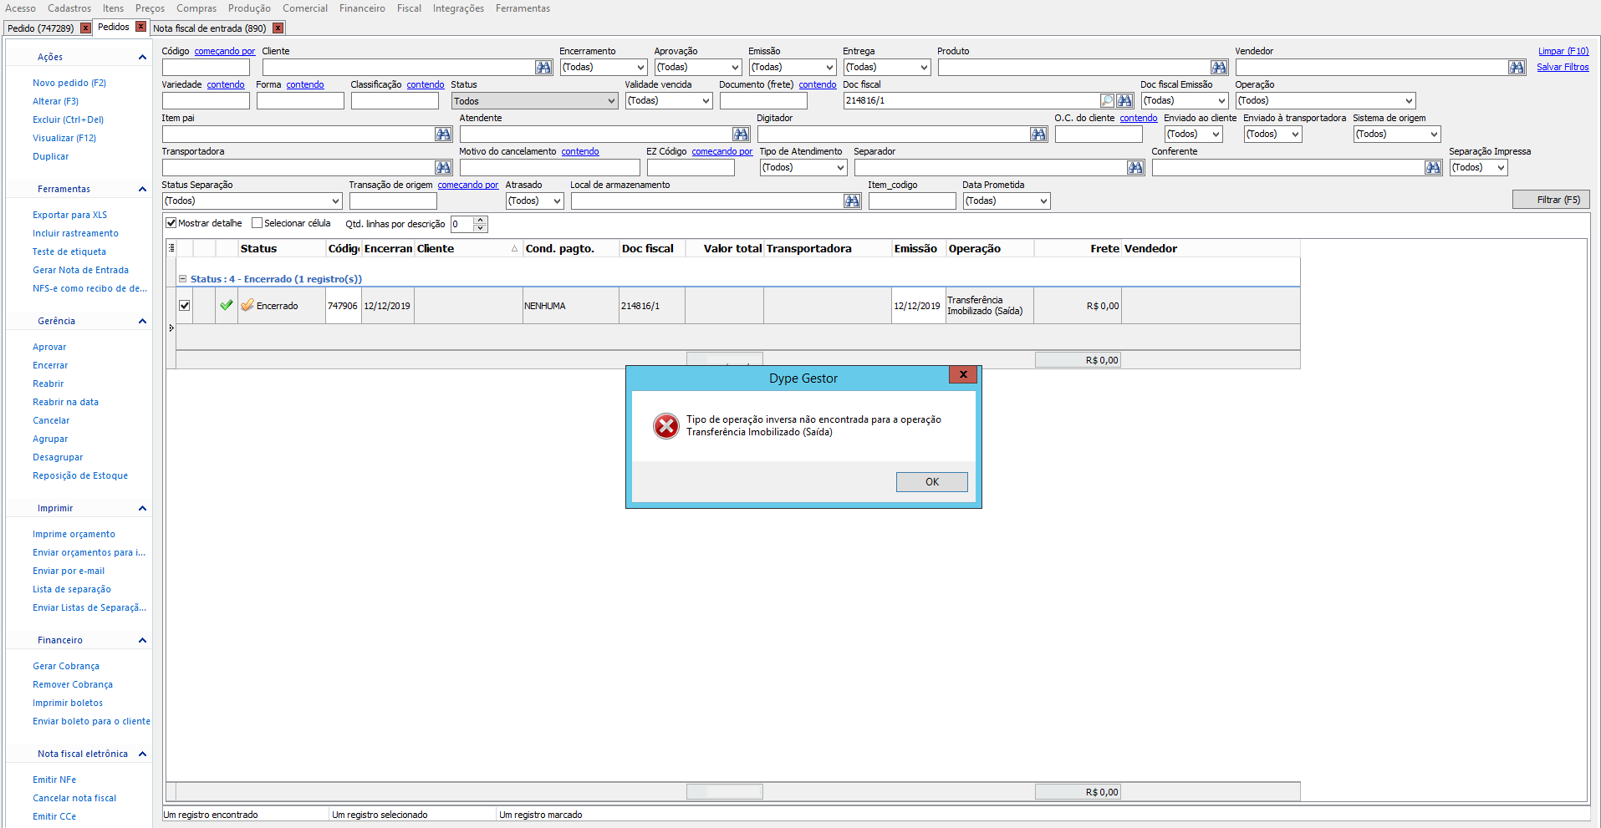This screenshot has width=1601, height=828.
Task: Switch to Nota fiscal de entrada (890) tab
Action: (x=210, y=28)
